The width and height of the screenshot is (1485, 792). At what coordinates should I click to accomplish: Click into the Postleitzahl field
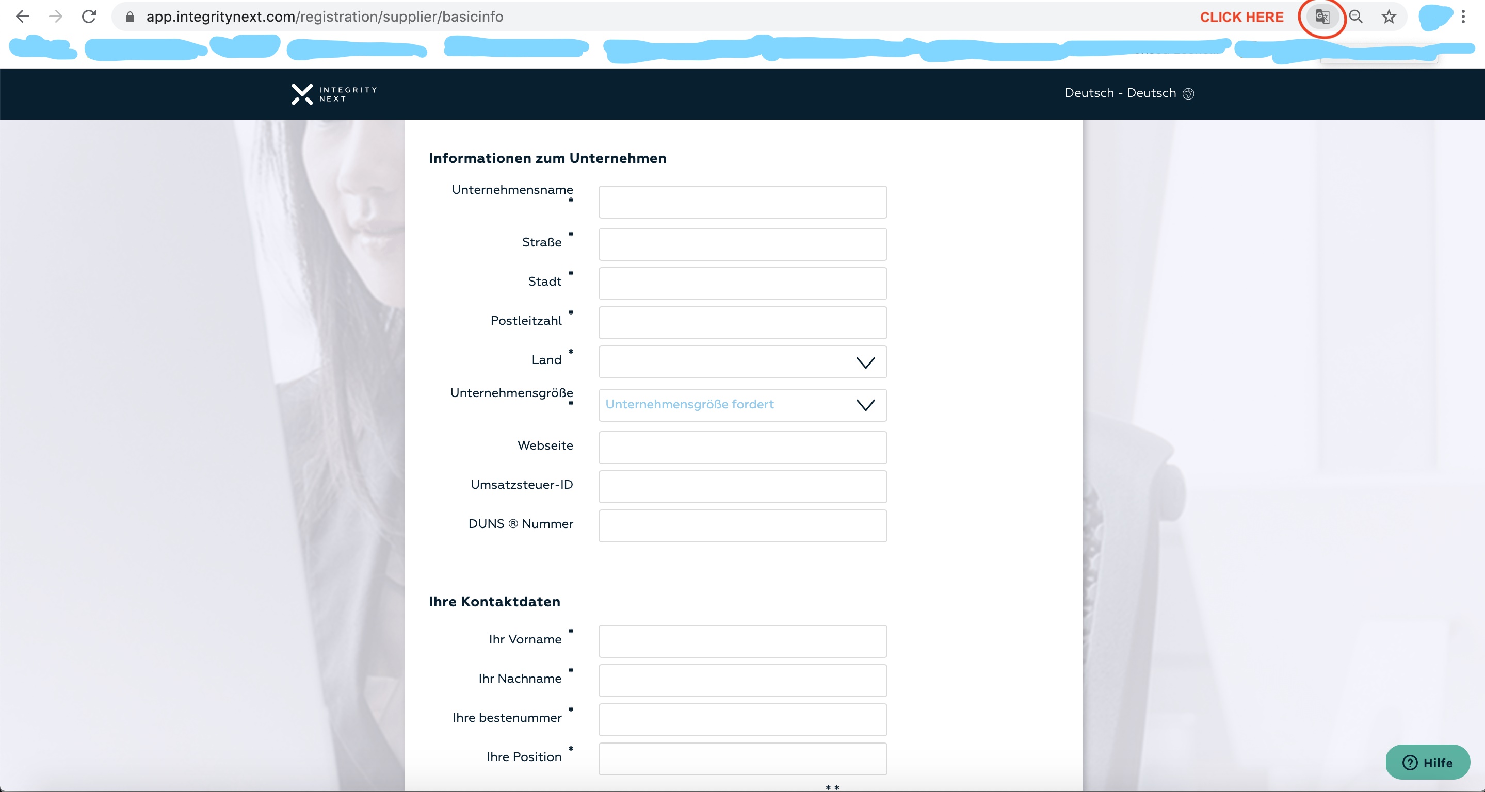(x=742, y=323)
